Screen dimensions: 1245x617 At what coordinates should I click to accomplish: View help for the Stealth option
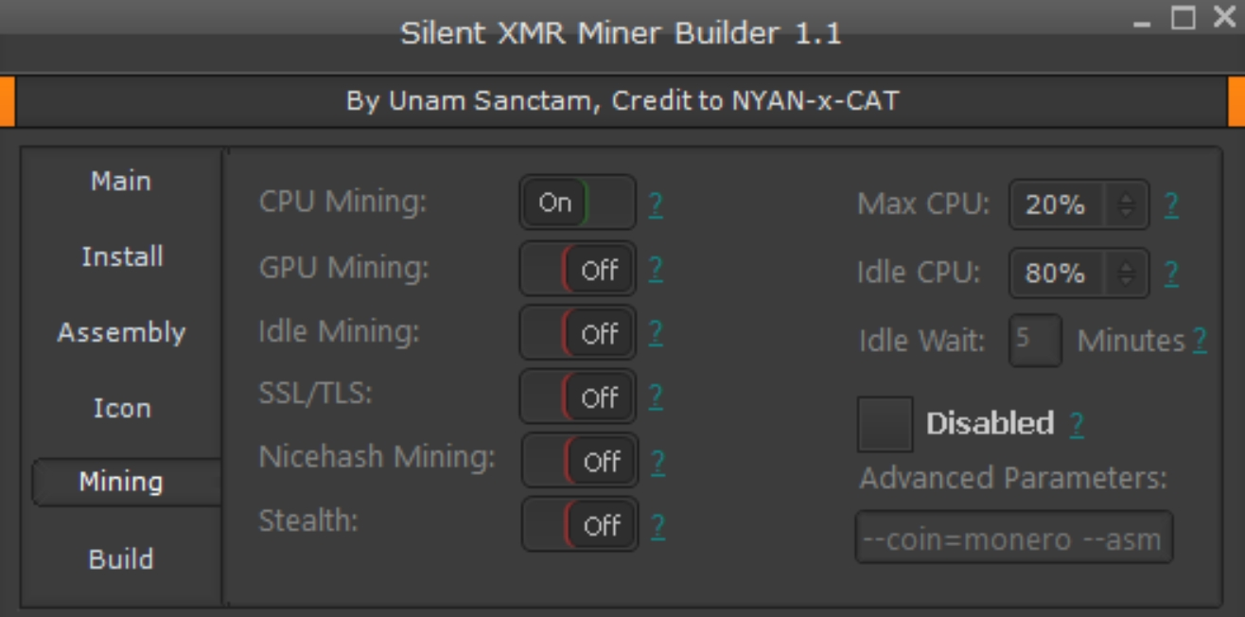658,524
